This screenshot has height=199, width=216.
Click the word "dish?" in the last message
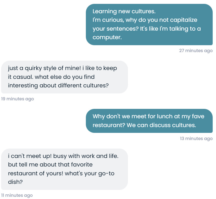[x=15, y=182]
